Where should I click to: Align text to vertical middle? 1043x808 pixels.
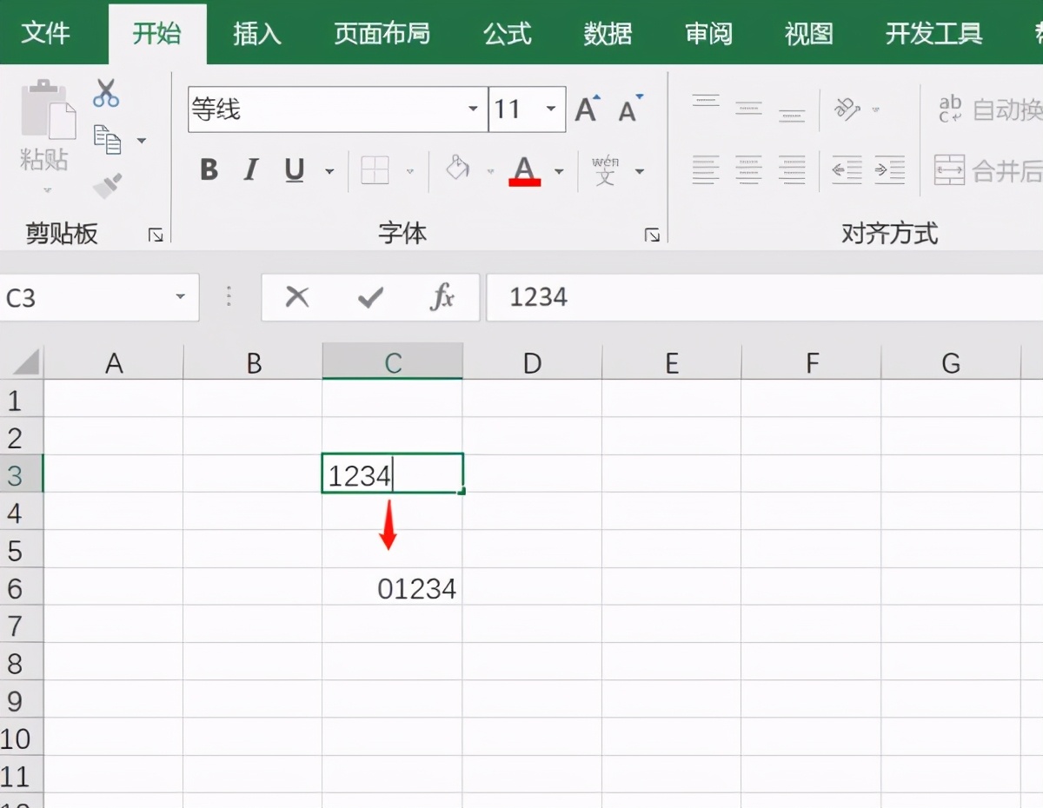coord(748,108)
